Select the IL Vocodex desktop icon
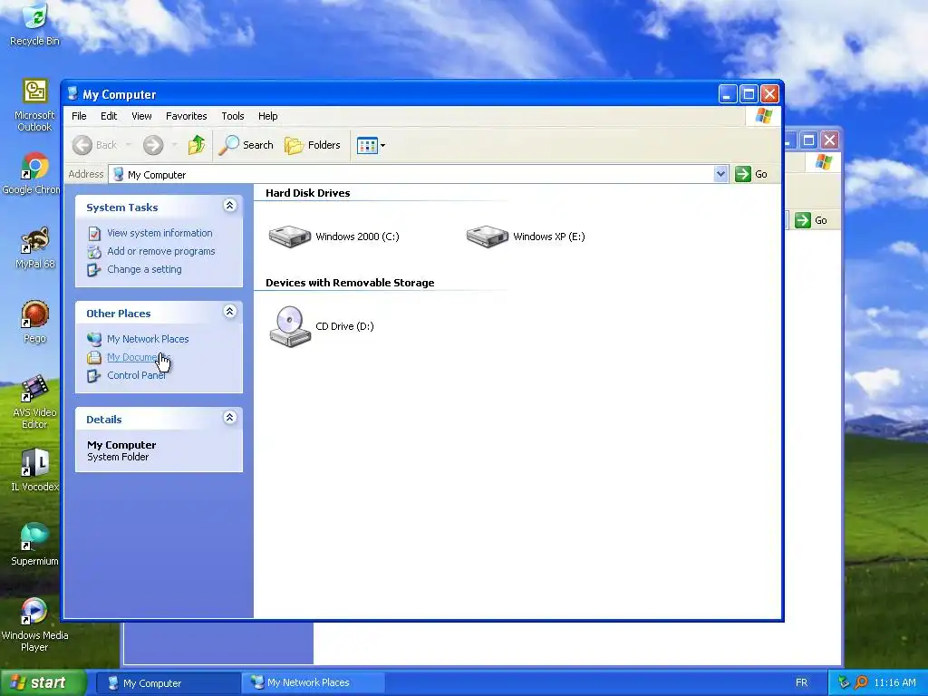The image size is (928, 696). point(34,470)
